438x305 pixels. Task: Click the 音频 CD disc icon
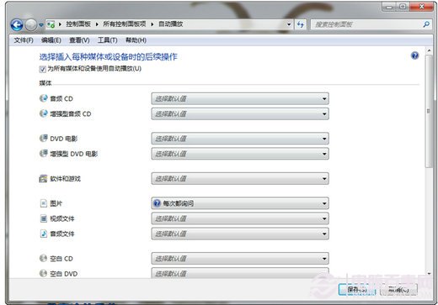44,98
